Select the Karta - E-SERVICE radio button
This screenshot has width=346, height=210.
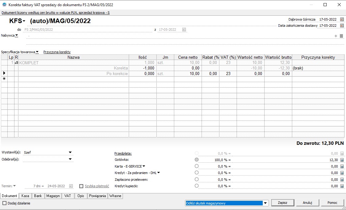click(x=197, y=166)
